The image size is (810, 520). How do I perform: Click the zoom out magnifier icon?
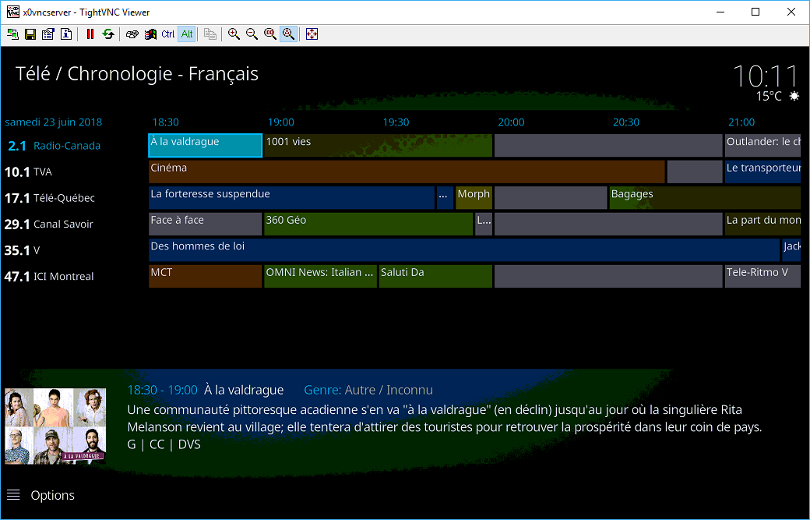point(252,34)
